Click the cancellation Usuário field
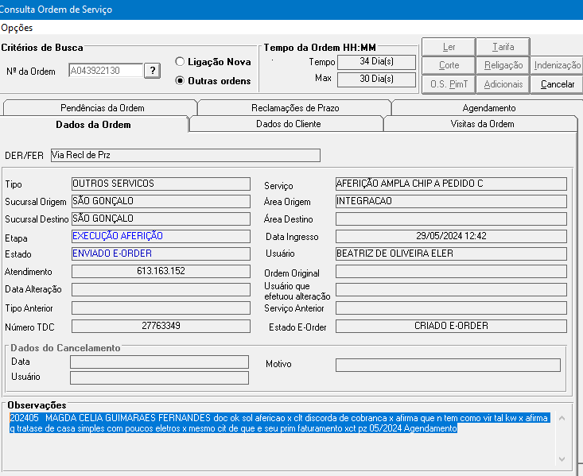The width and height of the screenshot is (583, 476). [x=159, y=377]
